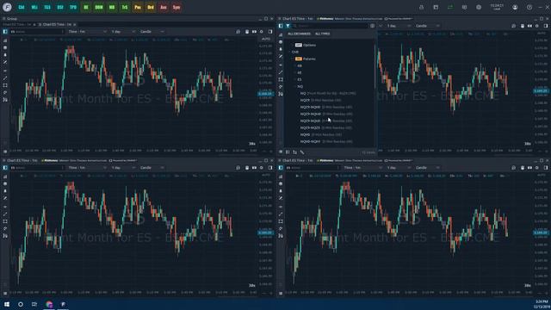
Task: Toggle right side panel in bottom-left chart
Action: click(269, 168)
